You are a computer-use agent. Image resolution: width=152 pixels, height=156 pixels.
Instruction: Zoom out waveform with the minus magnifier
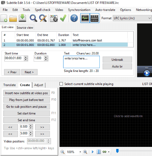tap(62, 152)
